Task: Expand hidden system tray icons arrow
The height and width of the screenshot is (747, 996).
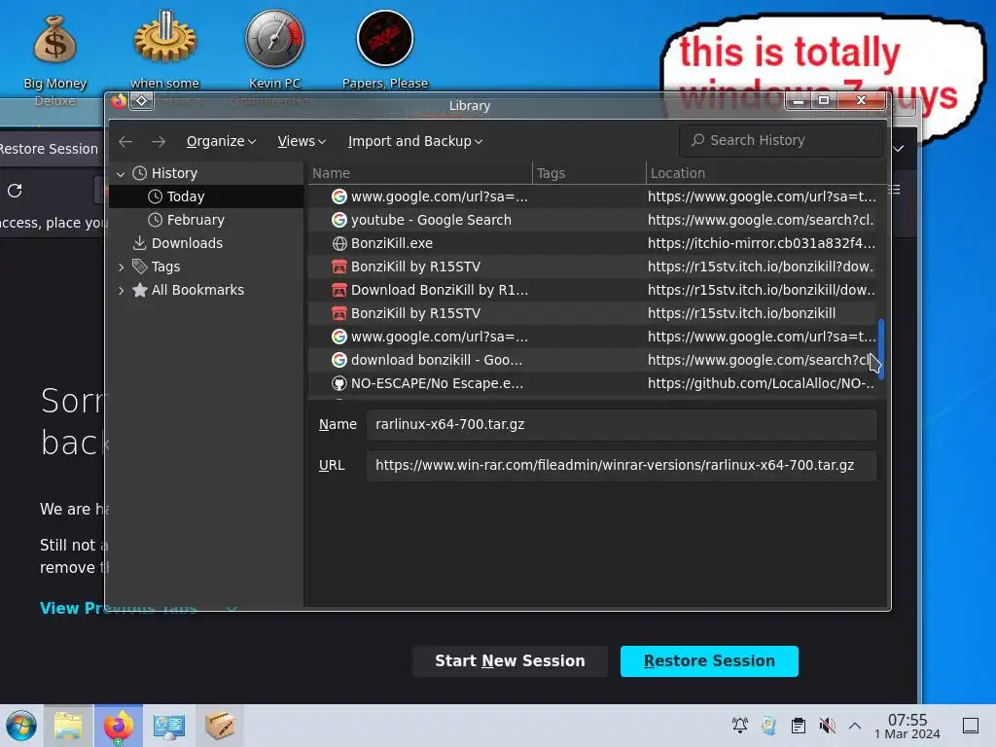Action: (855, 726)
